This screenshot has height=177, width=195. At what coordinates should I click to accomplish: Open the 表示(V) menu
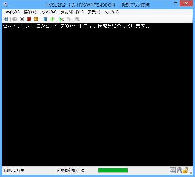(94, 12)
